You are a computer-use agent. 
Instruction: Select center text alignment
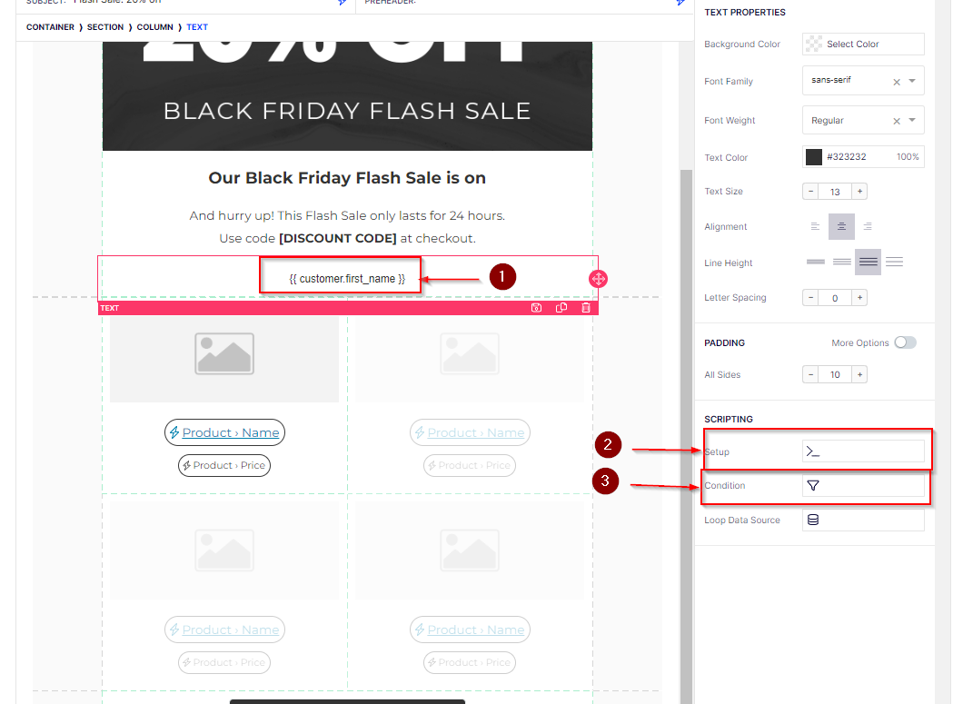click(841, 226)
